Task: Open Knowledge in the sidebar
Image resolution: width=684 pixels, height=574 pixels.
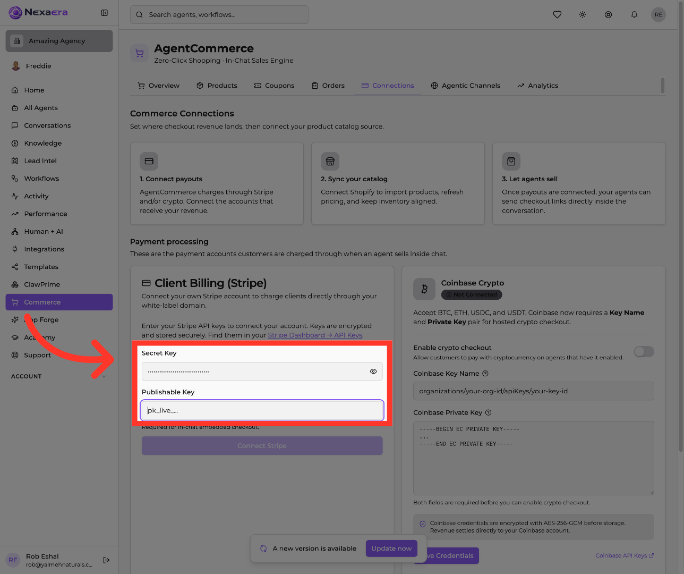Action: [59, 143]
